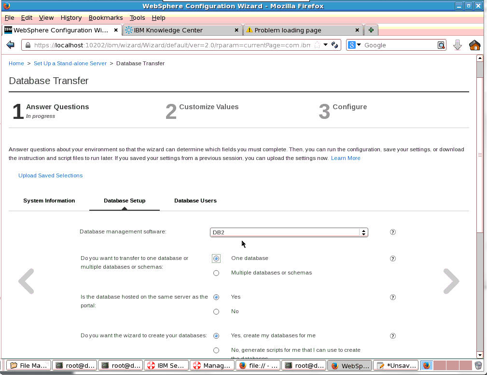487x375 pixels.
Task: Open the Edit menu
Action: (x=27, y=18)
